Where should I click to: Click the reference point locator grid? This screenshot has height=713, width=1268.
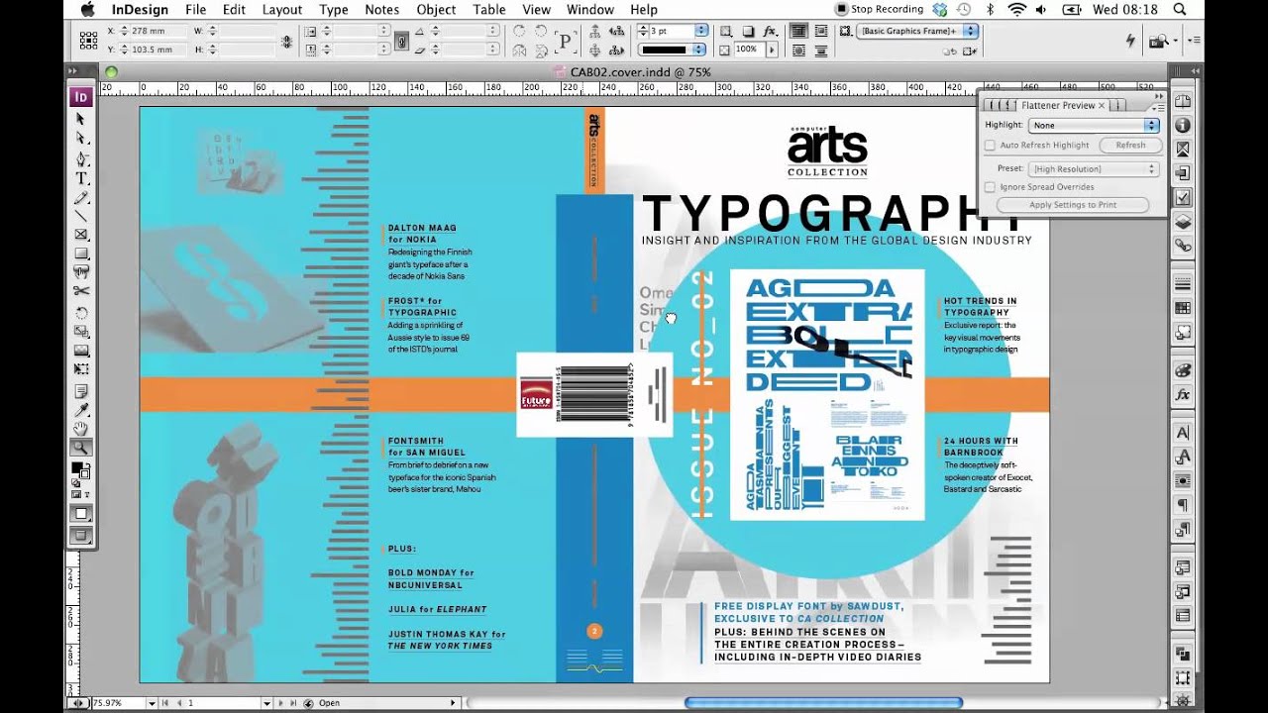pos(86,39)
